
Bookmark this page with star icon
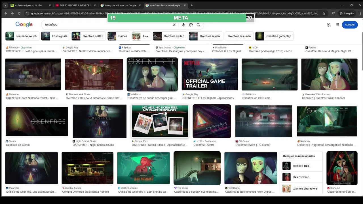324,13
